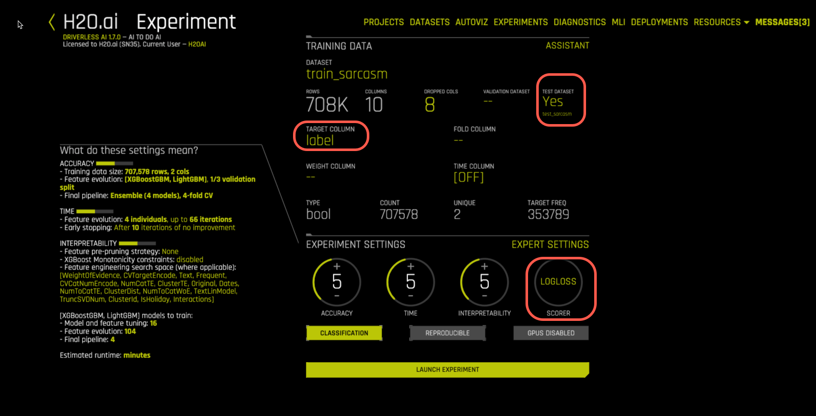Image resolution: width=816 pixels, height=416 pixels.
Task: Pick a fold column
Action: tap(458, 140)
